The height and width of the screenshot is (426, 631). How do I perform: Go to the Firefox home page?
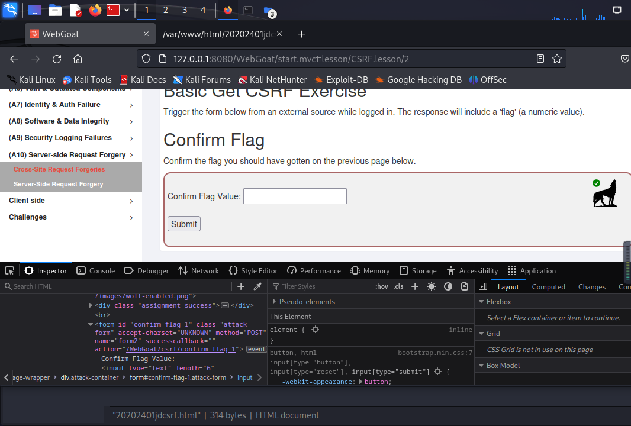[78, 59]
